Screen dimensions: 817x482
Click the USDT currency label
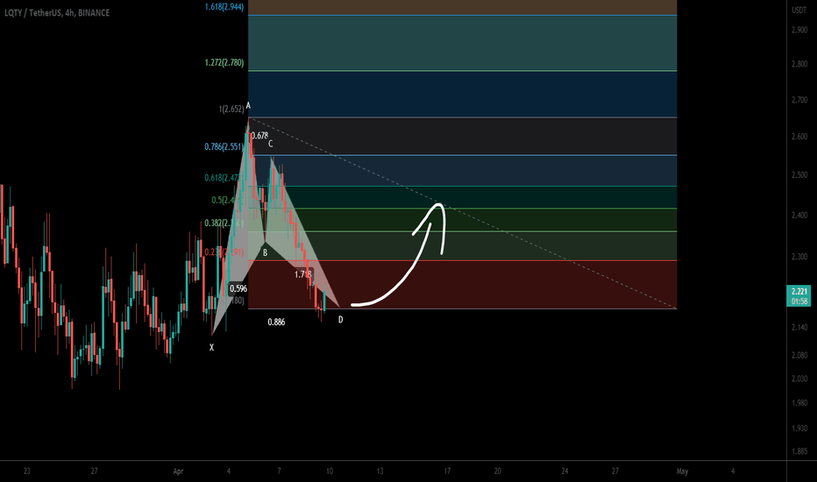point(799,11)
